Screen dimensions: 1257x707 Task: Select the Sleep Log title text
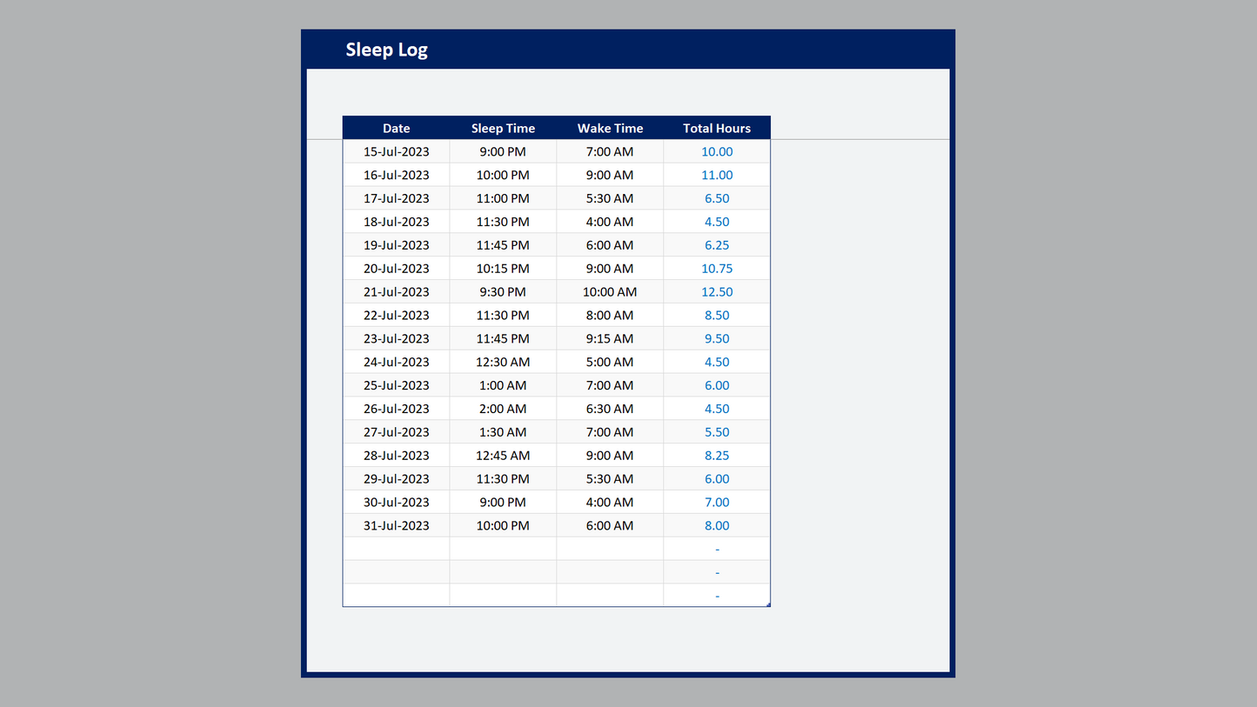[x=386, y=50]
